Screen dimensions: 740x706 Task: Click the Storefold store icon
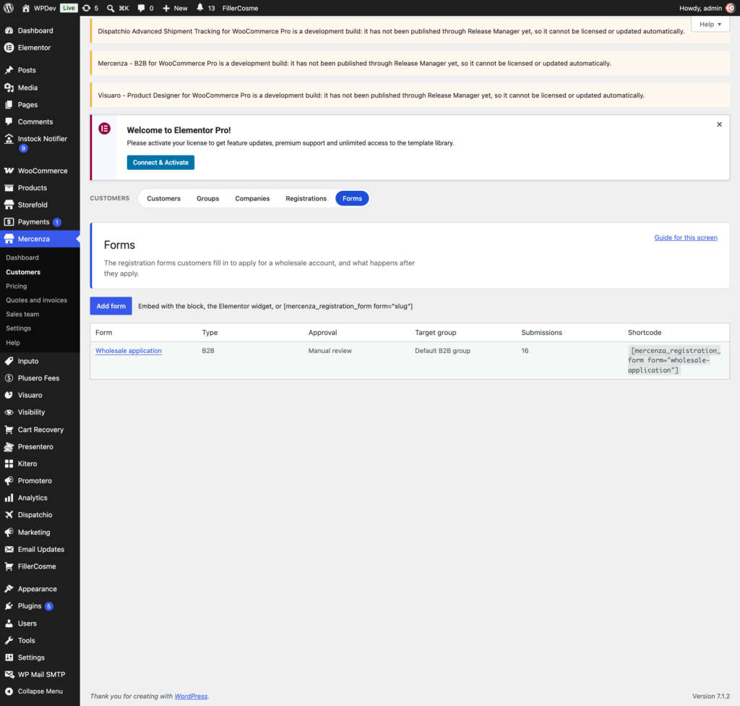(x=9, y=205)
